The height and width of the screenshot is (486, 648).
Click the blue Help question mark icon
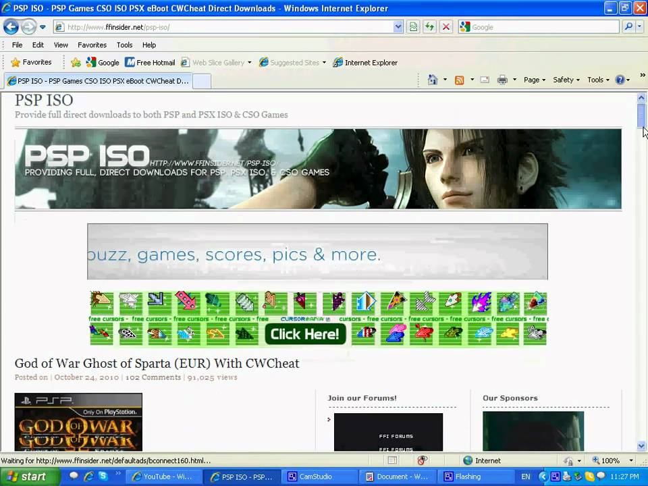pos(620,80)
